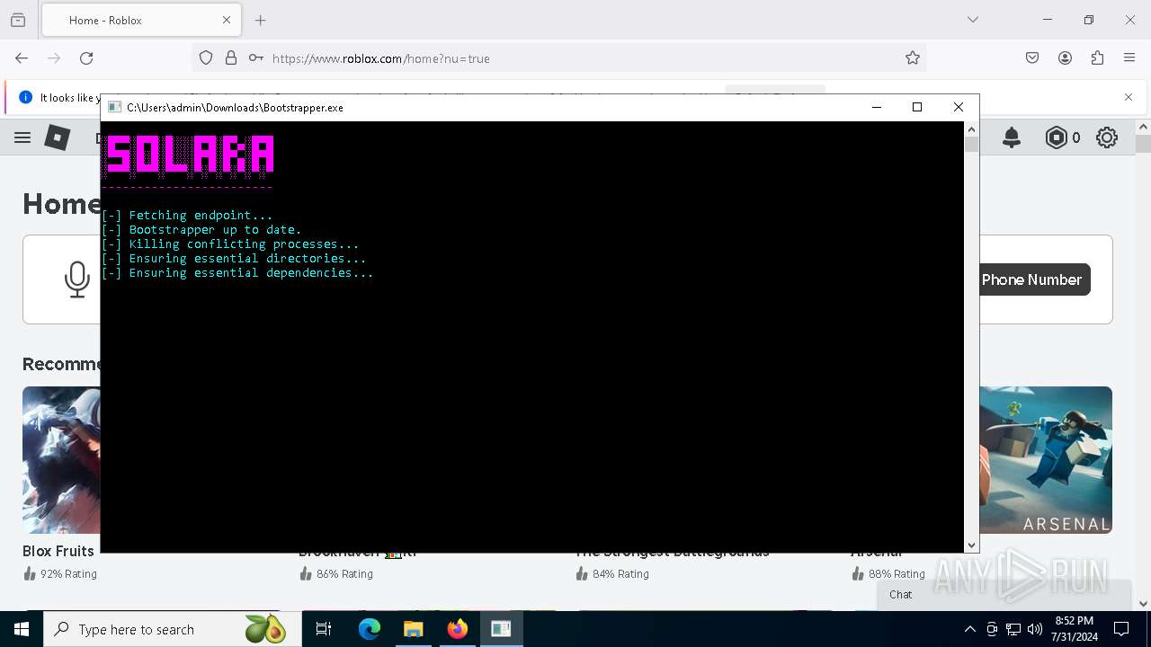The image size is (1151, 647).
Task: Open the Extensions puzzle icon
Action: (x=1097, y=58)
